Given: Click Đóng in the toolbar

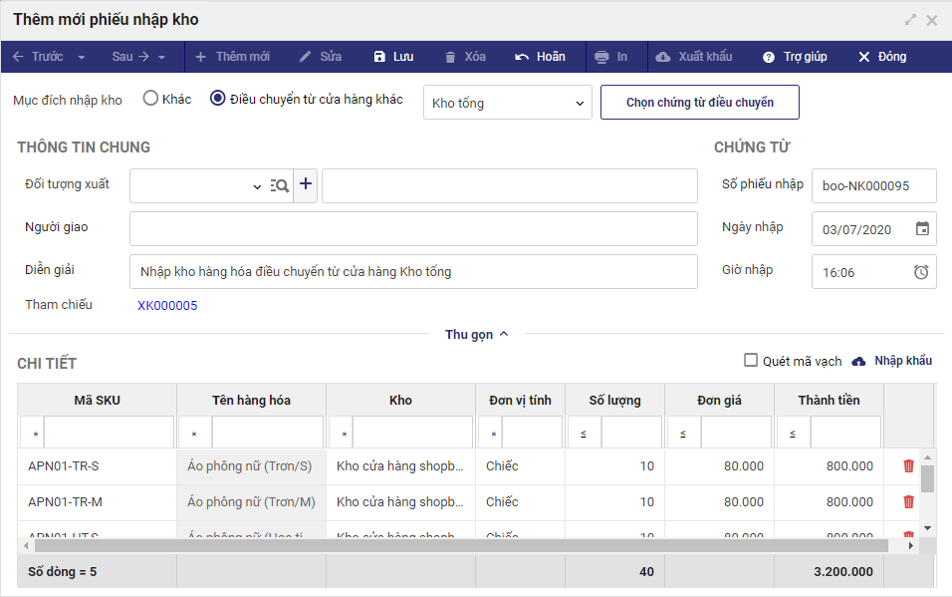Looking at the screenshot, I should coord(882,57).
